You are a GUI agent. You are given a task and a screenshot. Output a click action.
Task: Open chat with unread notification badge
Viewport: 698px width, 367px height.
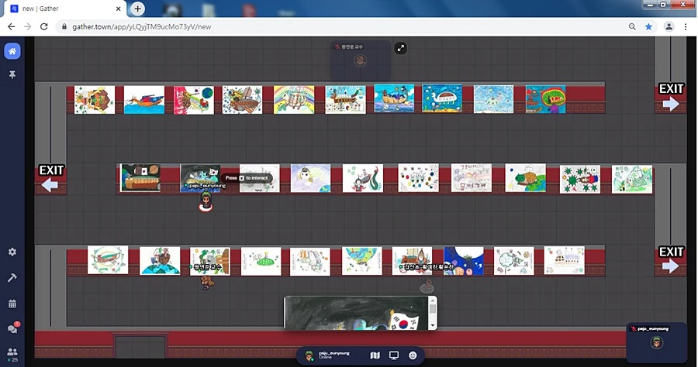tap(12, 328)
